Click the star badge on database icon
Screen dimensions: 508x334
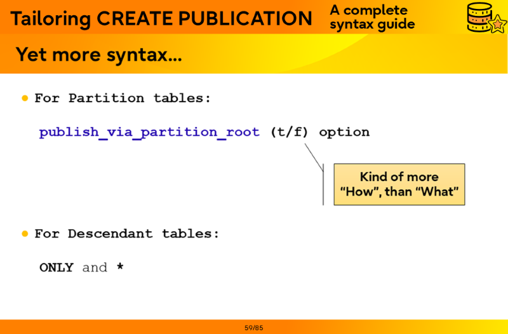[496, 25]
